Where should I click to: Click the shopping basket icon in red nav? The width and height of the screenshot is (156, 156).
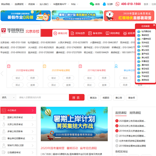tap(125, 33)
